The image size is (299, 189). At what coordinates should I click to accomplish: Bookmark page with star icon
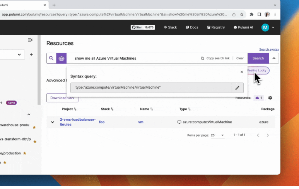tap(242, 14)
